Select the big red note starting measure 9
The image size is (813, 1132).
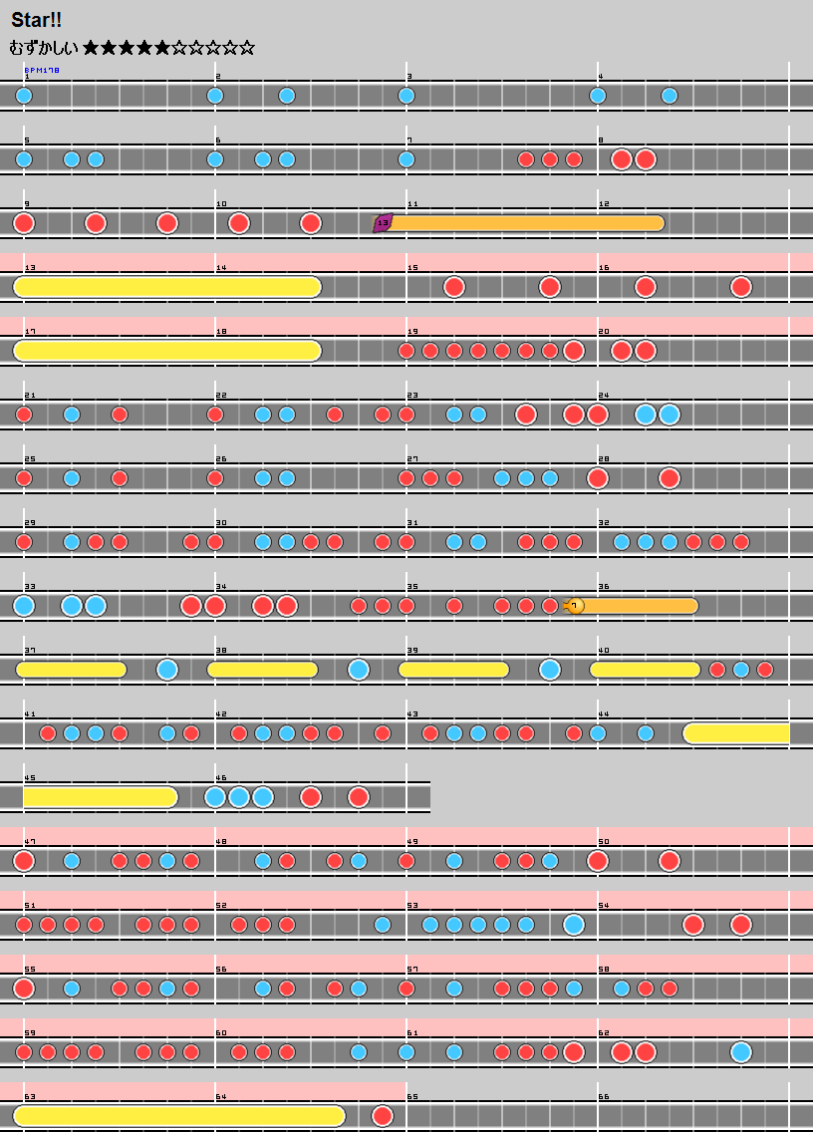[x=24, y=223]
